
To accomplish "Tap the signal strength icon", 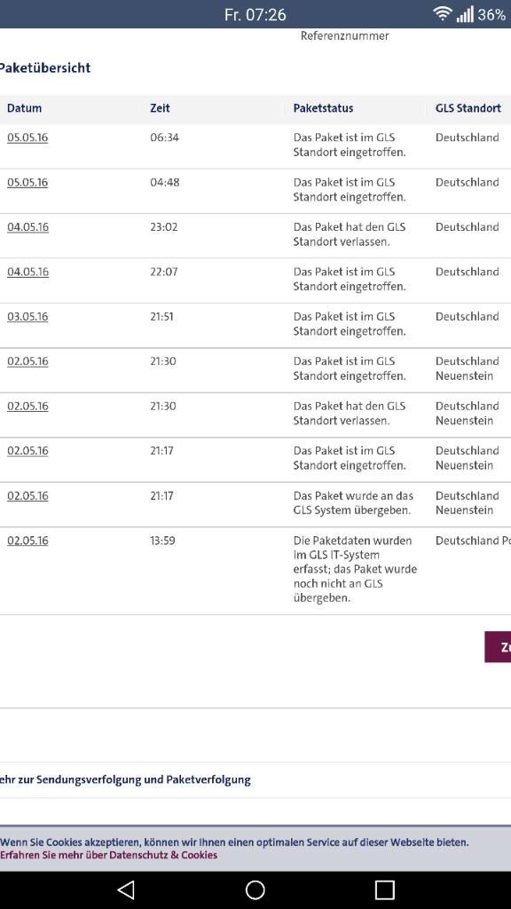I will coord(465,14).
